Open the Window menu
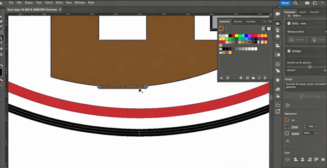This screenshot has height=168, width=327. point(80,3)
